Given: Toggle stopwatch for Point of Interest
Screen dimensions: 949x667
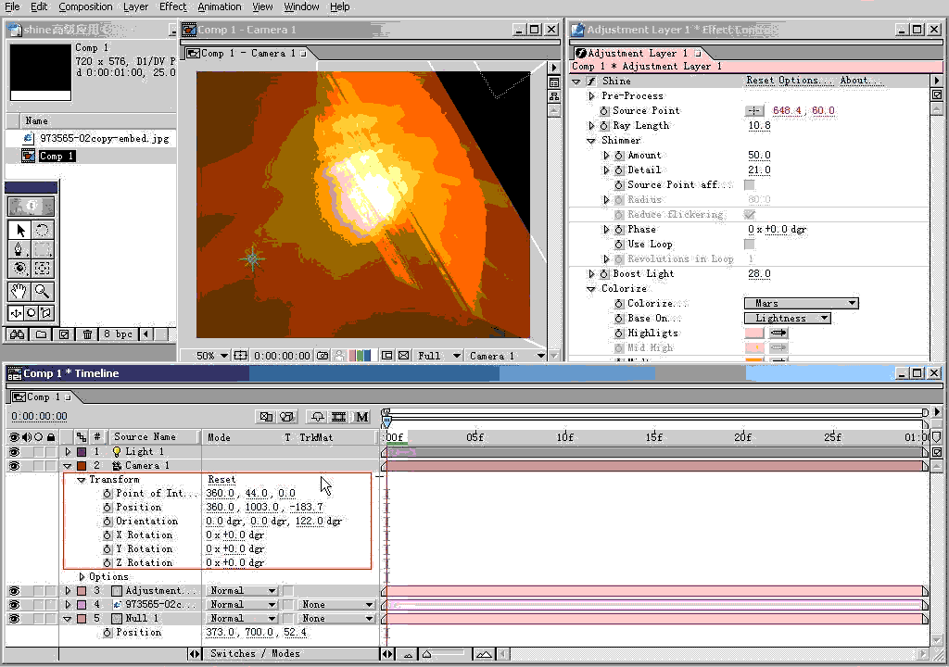Looking at the screenshot, I should coord(108,493).
